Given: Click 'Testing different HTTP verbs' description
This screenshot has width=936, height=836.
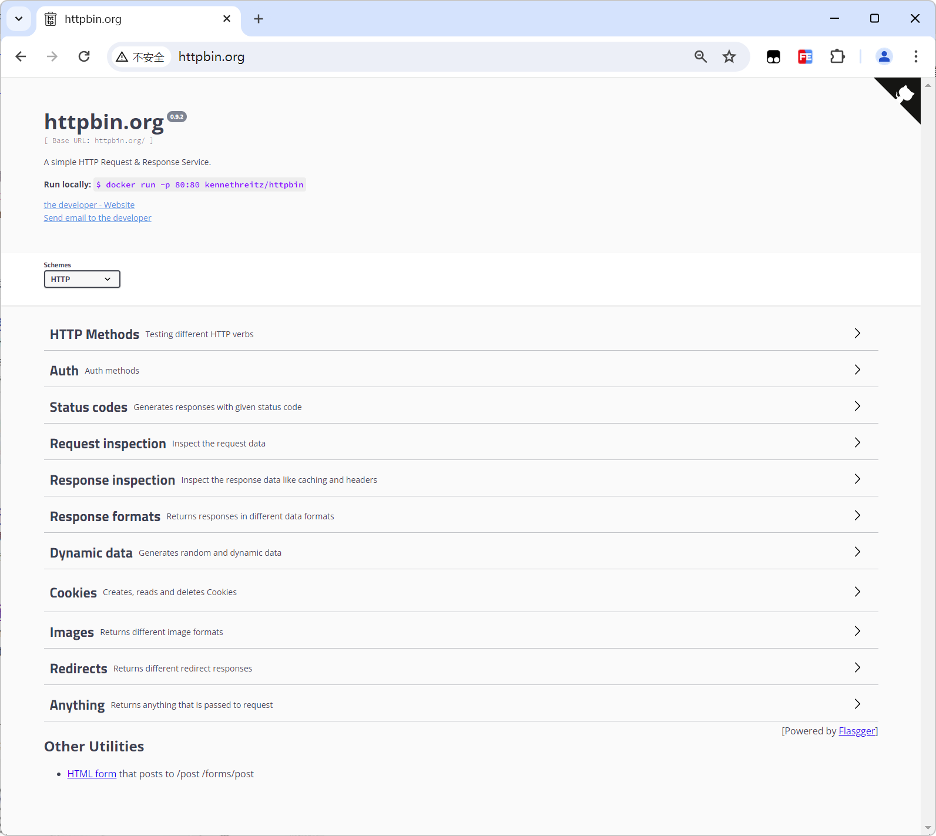Looking at the screenshot, I should pos(200,334).
